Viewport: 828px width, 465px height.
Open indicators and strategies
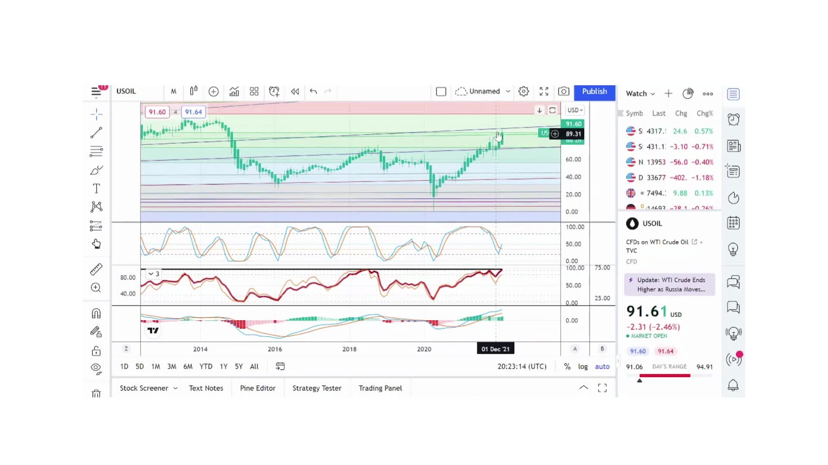234,91
